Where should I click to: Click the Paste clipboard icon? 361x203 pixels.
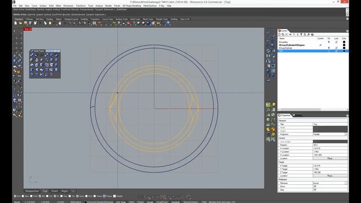click(x=50, y=23)
